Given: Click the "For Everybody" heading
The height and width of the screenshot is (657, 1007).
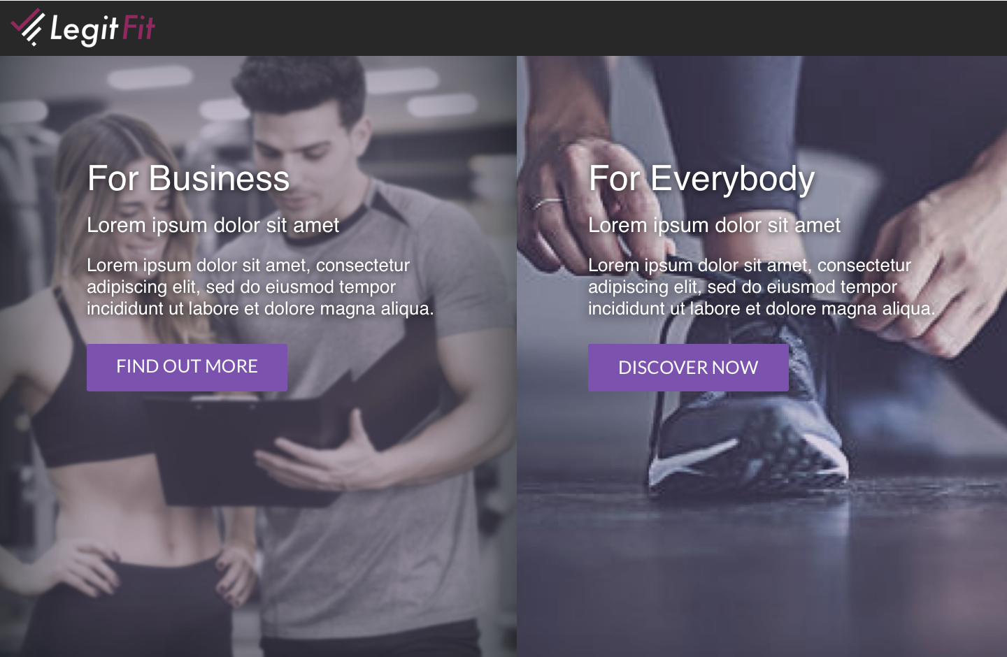Looking at the screenshot, I should point(701,180).
